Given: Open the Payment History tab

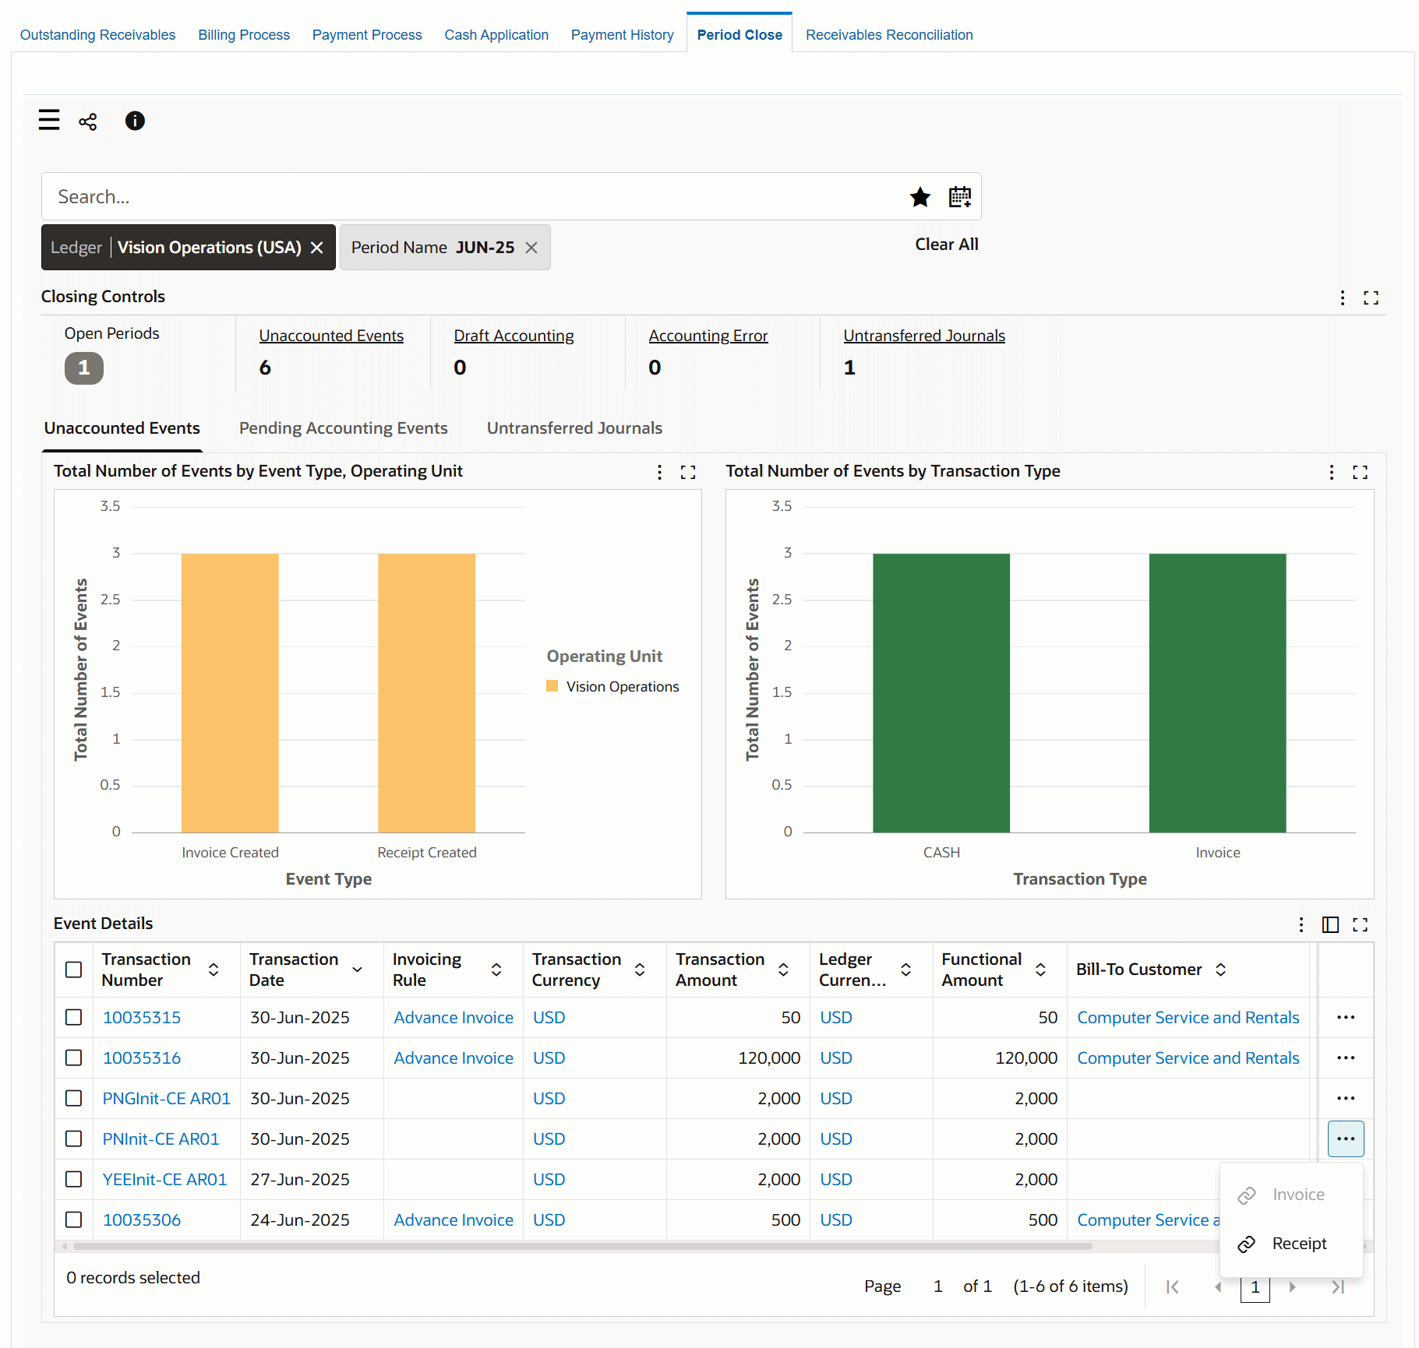Looking at the screenshot, I should [x=622, y=35].
